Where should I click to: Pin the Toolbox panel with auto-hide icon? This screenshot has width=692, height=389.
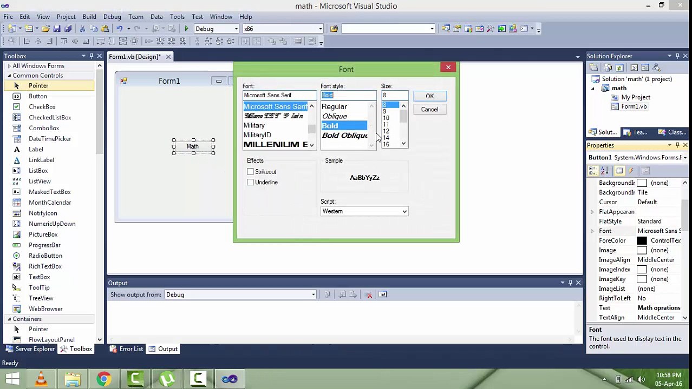pos(92,56)
